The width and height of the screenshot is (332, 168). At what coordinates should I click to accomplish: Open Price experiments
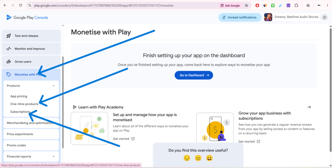click(x=31, y=134)
